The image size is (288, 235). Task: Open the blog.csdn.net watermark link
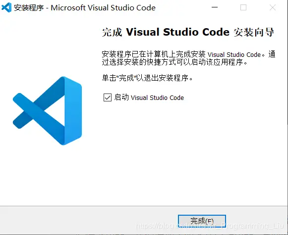[x=210, y=226]
